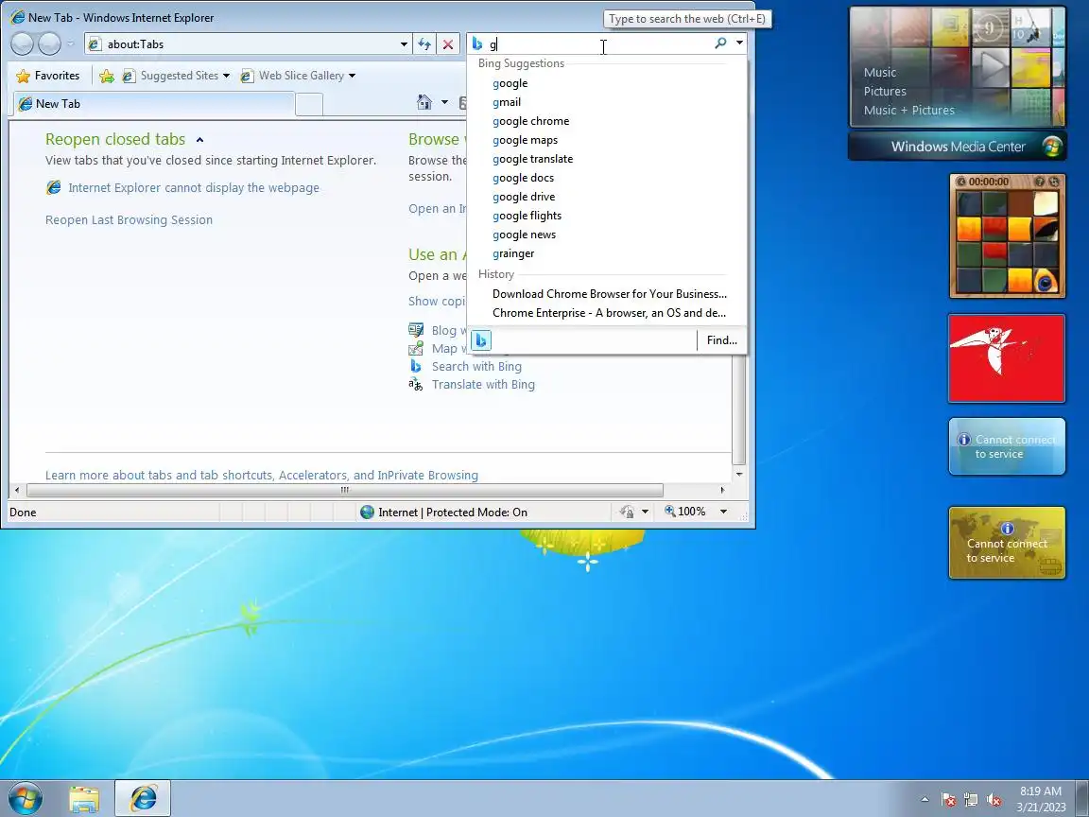Pick the 'google docs' suggestion

click(523, 178)
